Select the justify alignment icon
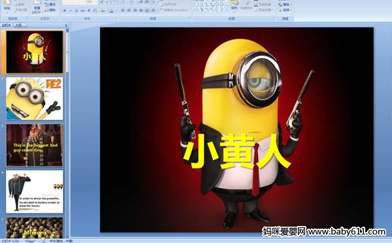 (x=141, y=10)
